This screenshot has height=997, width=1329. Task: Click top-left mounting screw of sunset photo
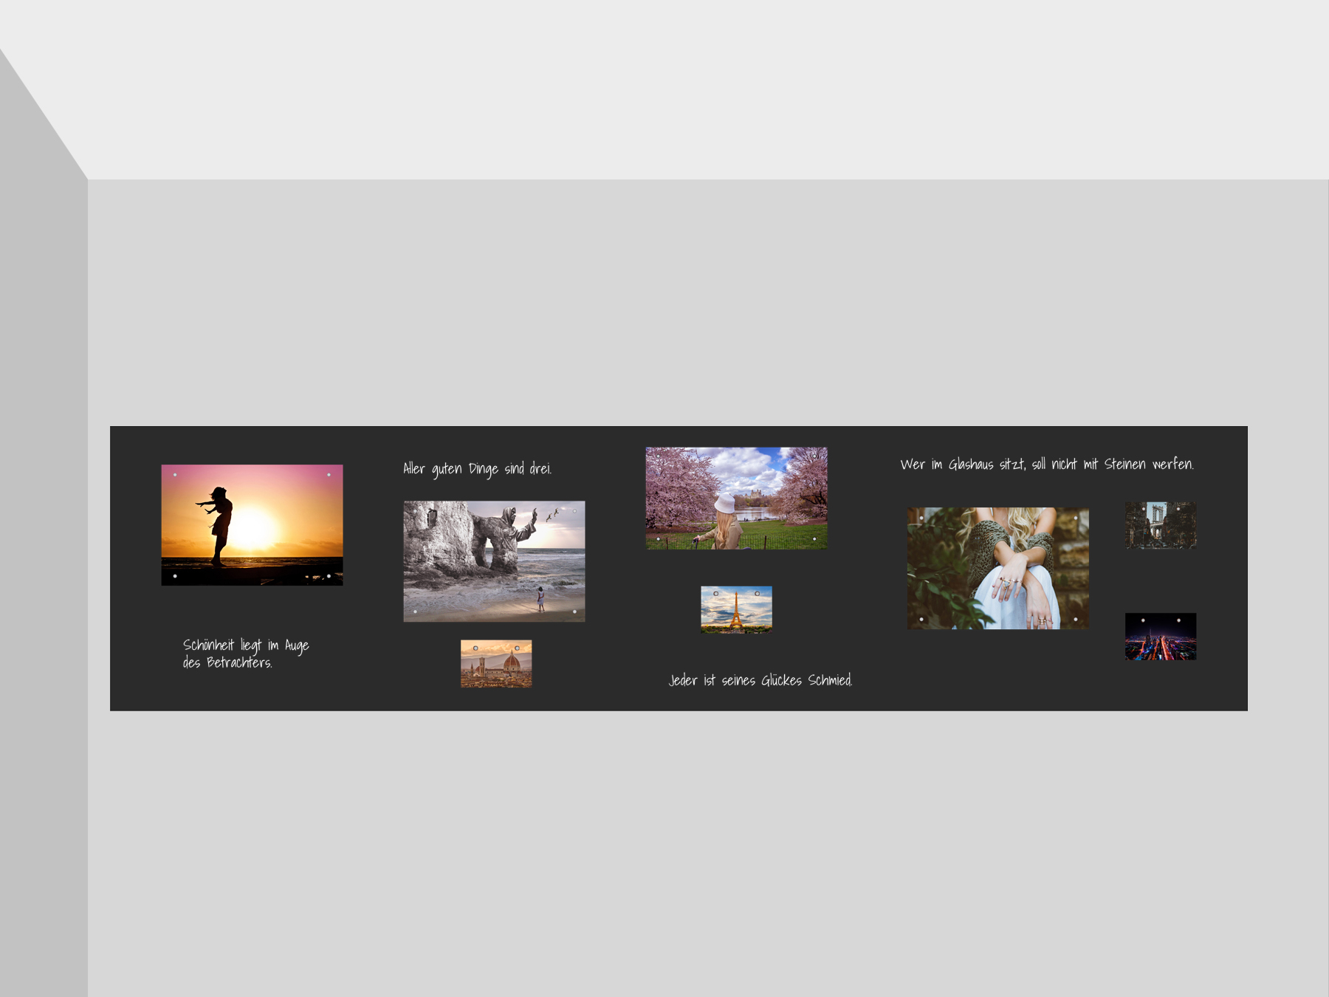click(175, 475)
